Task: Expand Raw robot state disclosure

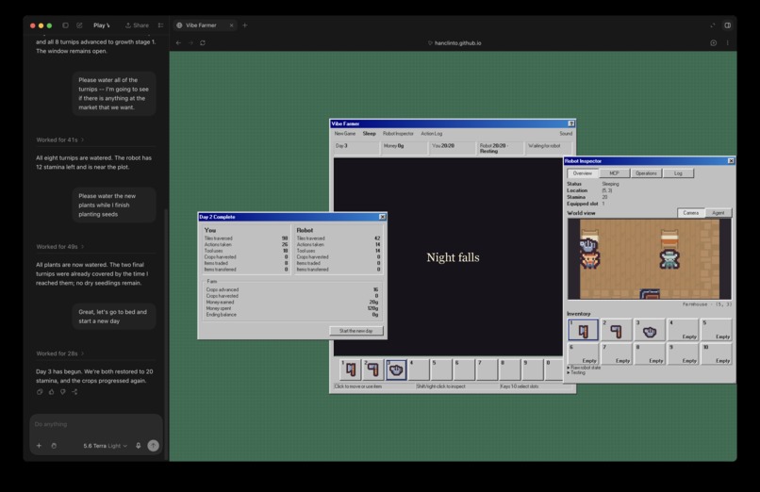Action: [x=584, y=368]
